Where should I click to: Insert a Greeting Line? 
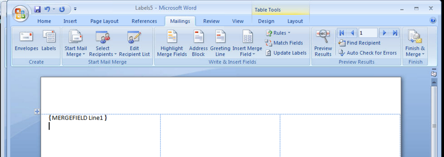[x=220, y=43]
